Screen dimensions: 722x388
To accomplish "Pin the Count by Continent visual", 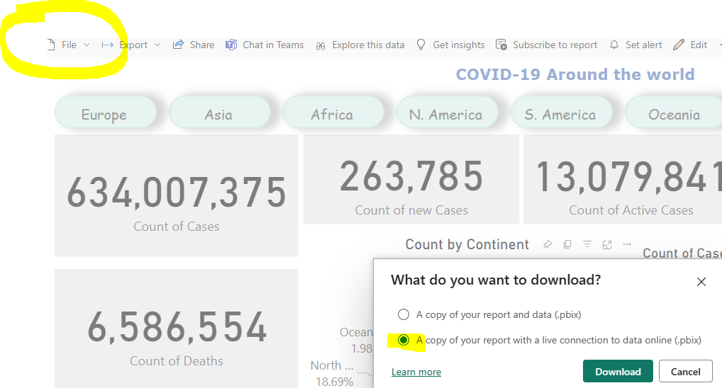I will point(547,244).
